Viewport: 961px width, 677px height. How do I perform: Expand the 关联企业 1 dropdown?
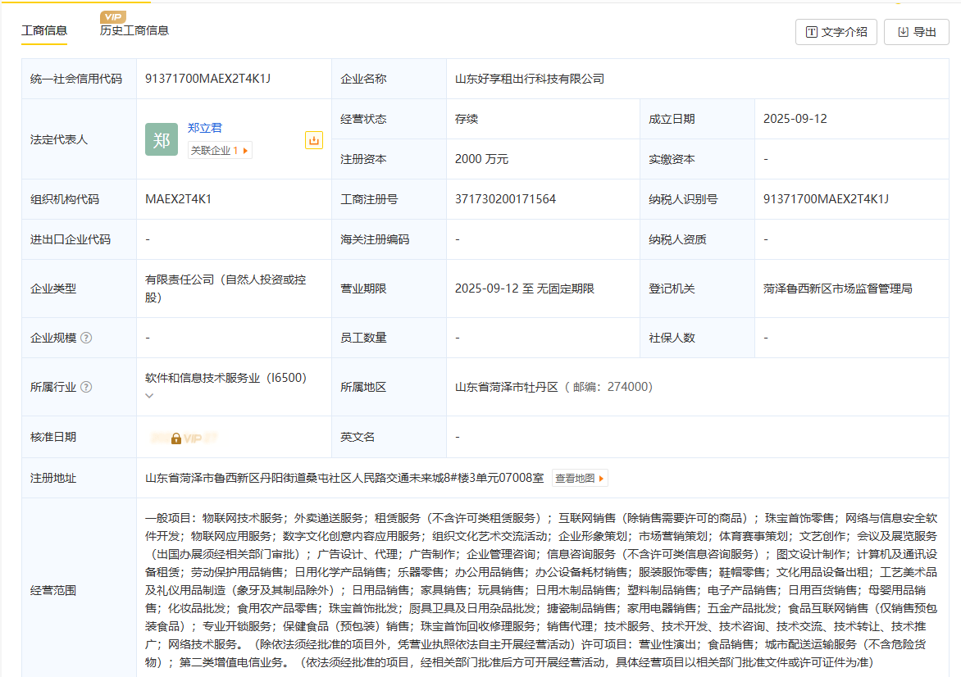[x=244, y=151]
